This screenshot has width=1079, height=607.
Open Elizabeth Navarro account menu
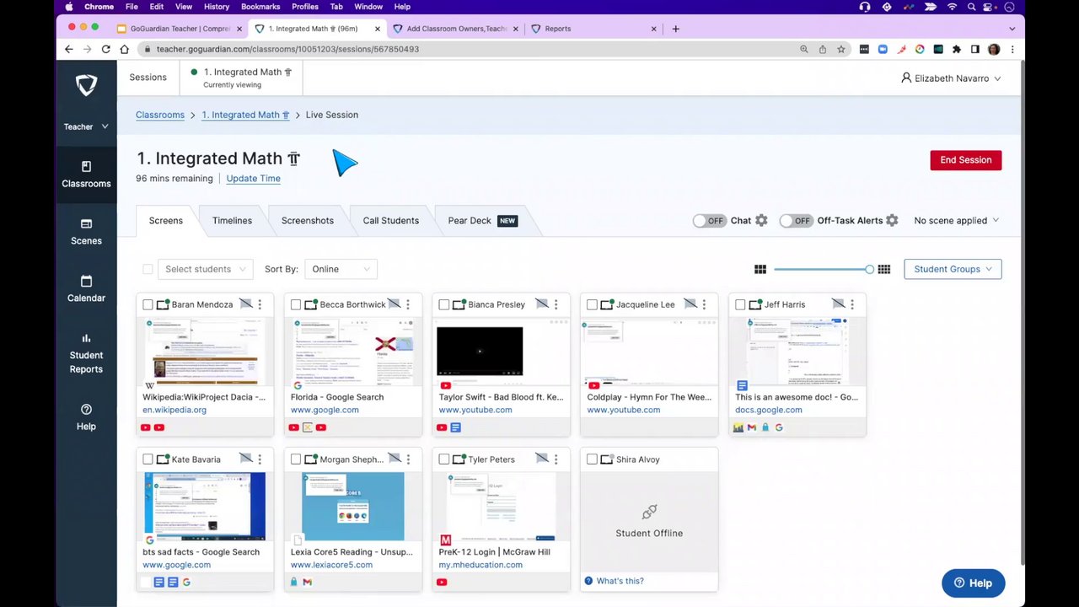[951, 78]
